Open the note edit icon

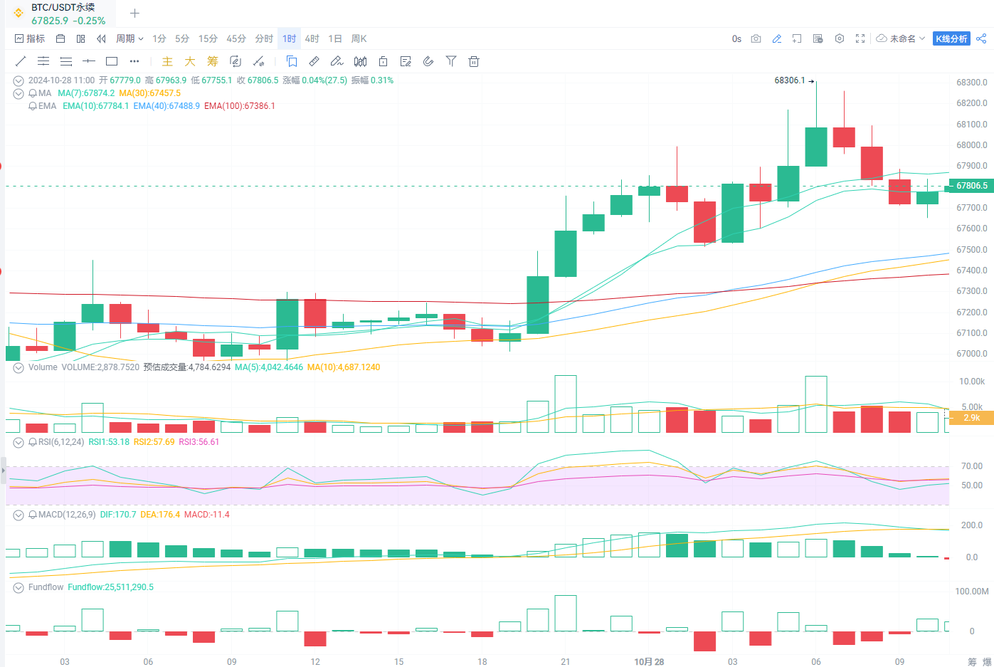click(406, 61)
